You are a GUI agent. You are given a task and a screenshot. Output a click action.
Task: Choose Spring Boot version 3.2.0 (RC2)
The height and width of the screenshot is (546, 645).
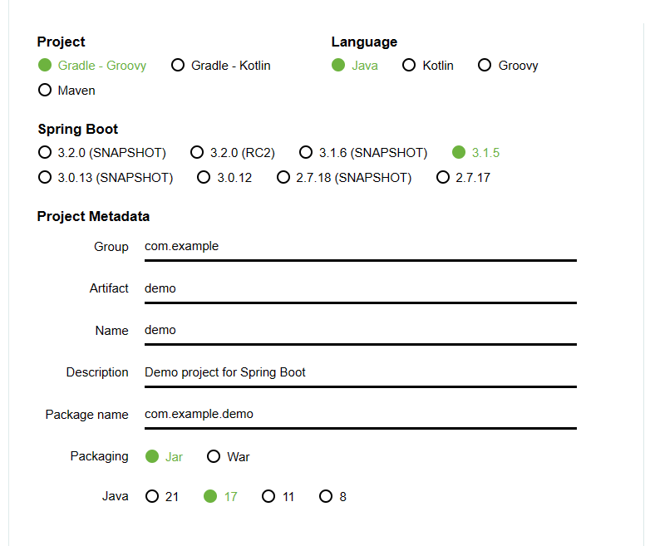click(197, 153)
